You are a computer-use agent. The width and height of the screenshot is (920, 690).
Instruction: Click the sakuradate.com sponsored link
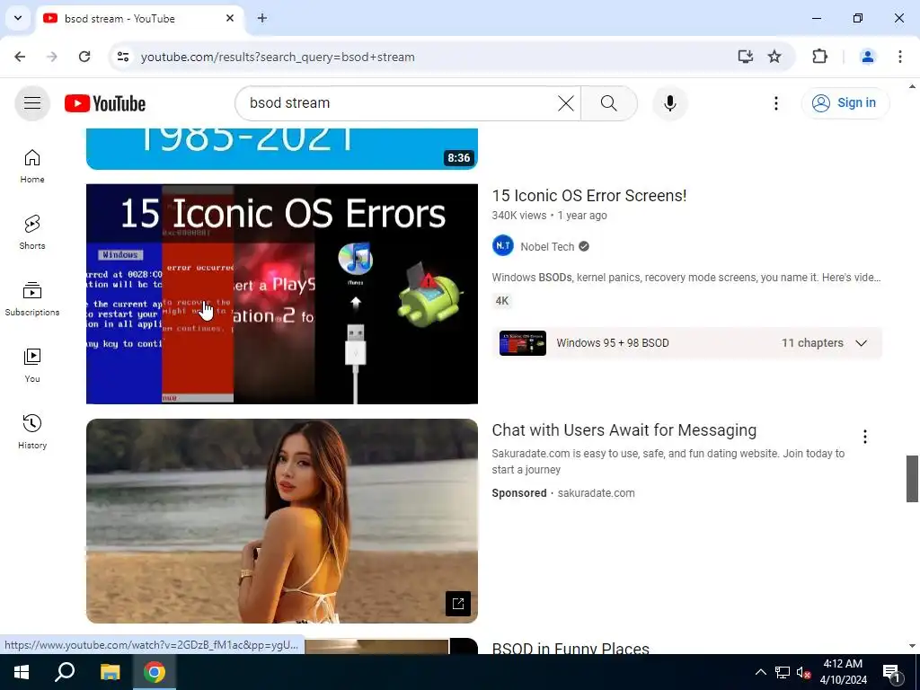pos(596,493)
